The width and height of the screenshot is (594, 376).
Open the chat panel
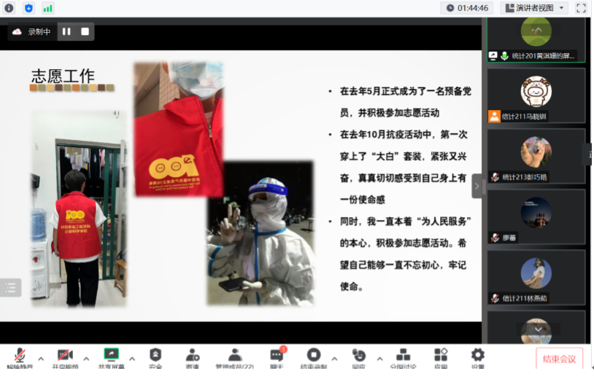point(277,356)
